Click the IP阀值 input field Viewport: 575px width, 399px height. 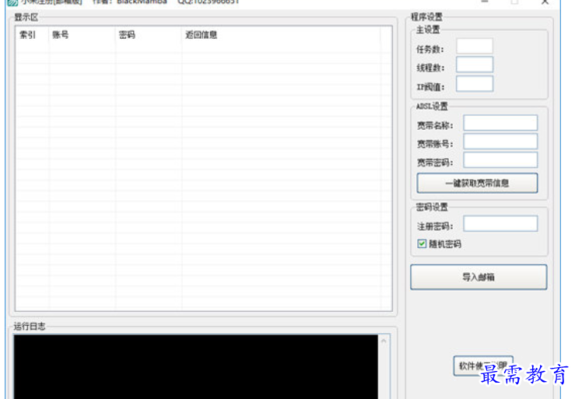coord(474,84)
